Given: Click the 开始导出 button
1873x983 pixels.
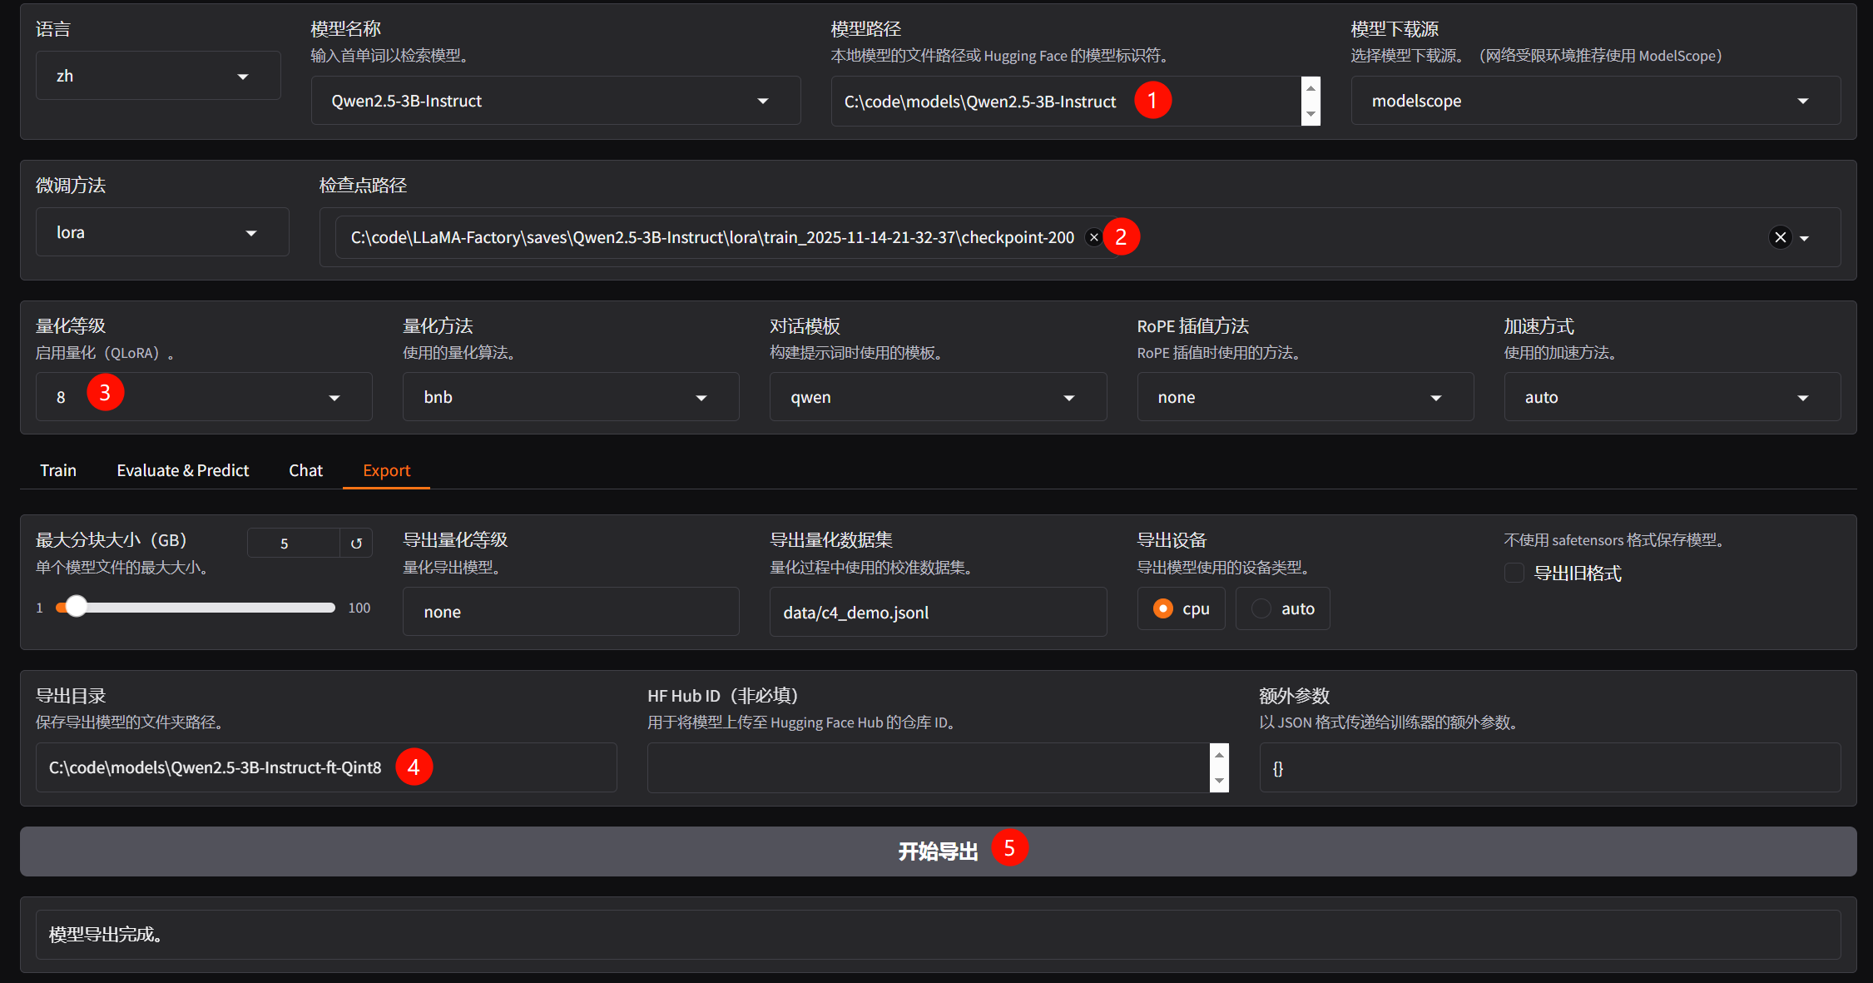Looking at the screenshot, I should [937, 851].
